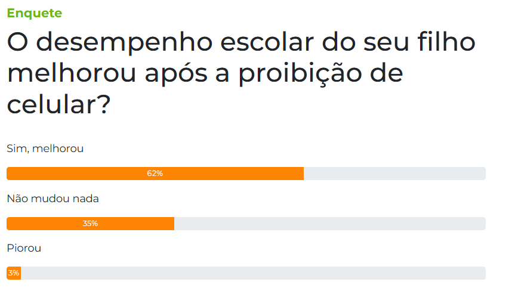Click the word 'escolar' in the question
This screenshot has height=294, width=512.
pyautogui.click(x=267, y=42)
